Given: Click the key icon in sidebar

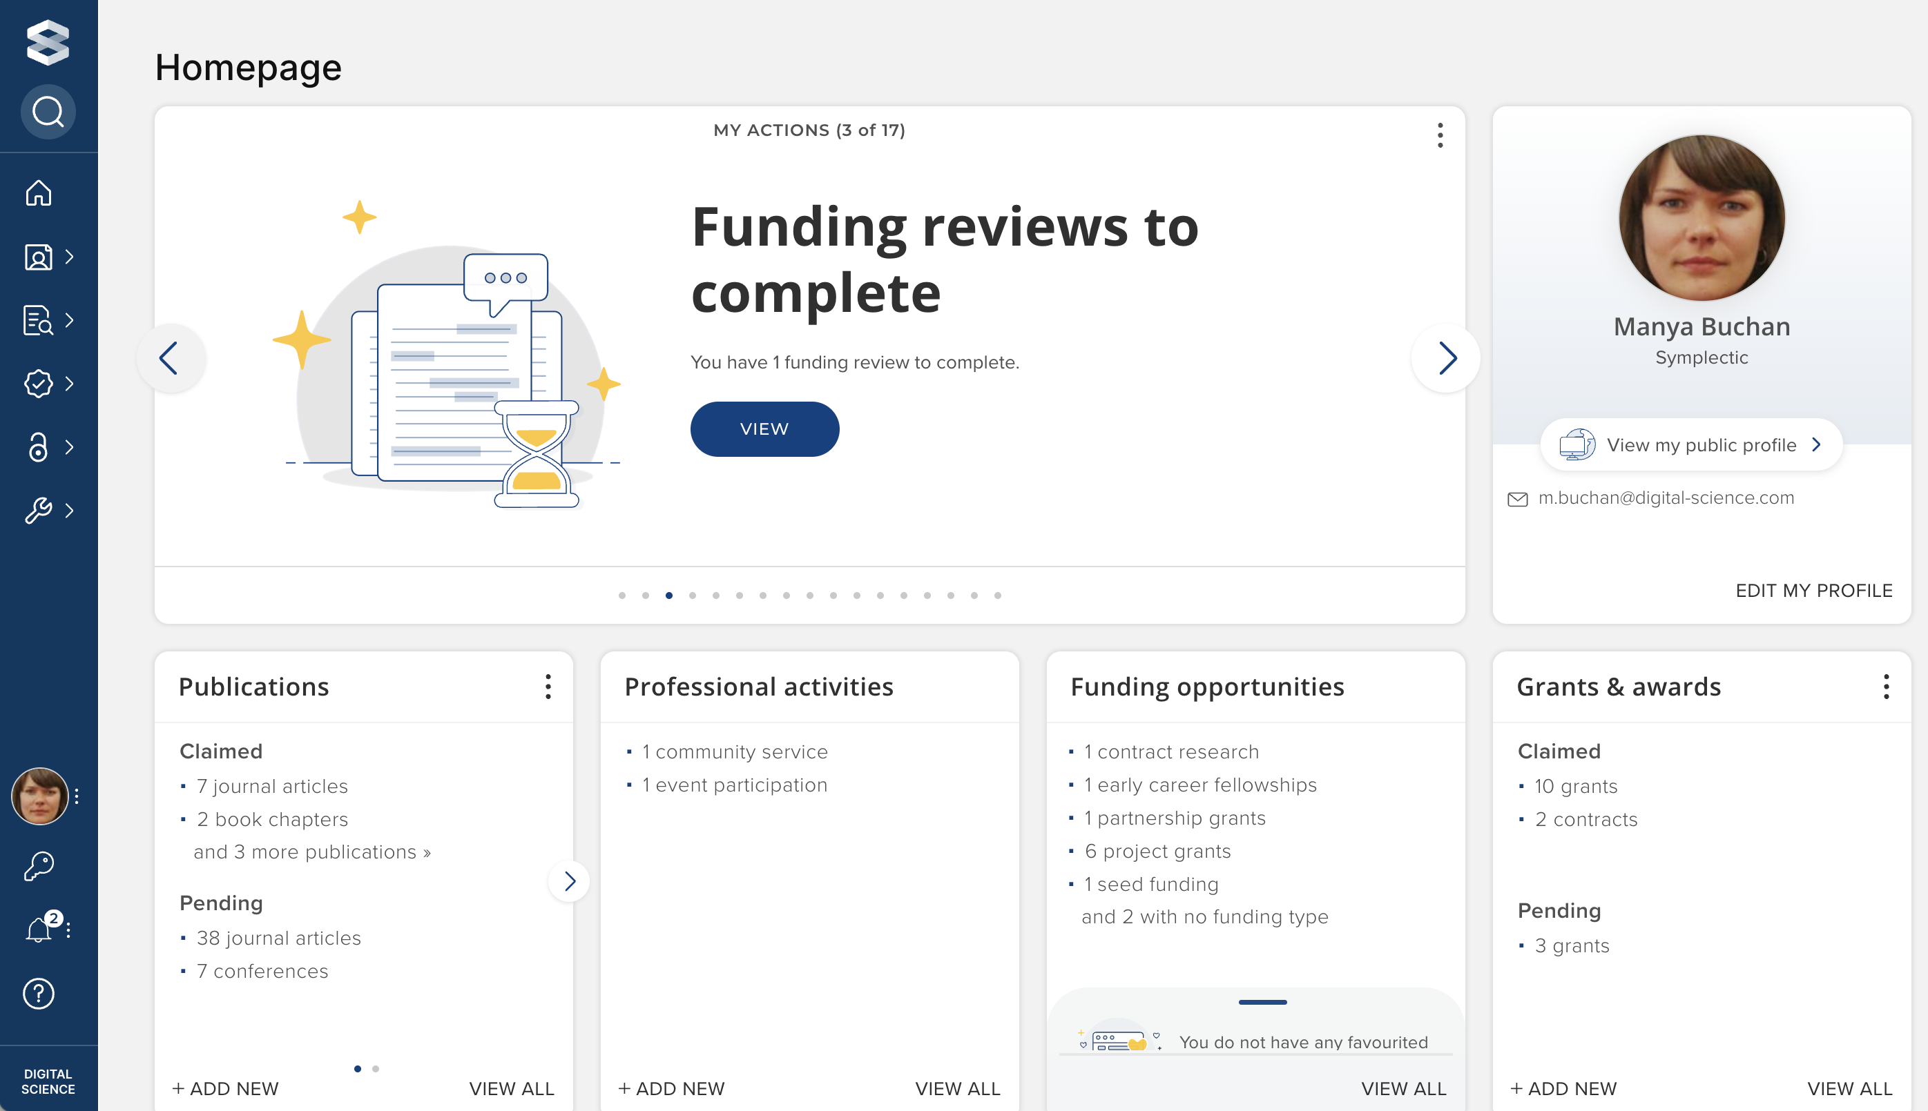Looking at the screenshot, I should [x=38, y=866].
